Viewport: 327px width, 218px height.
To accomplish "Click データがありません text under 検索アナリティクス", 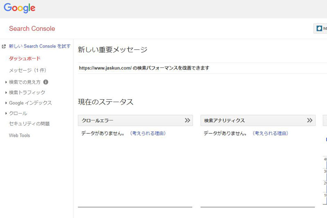I will pos(226,133).
